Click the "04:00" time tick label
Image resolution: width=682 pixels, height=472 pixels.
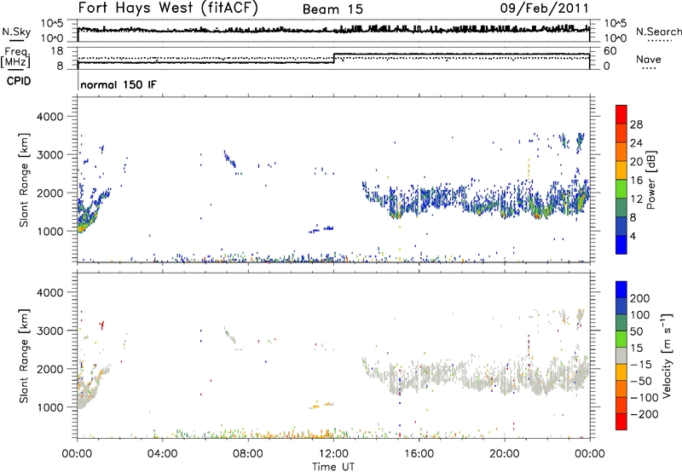click(x=162, y=454)
